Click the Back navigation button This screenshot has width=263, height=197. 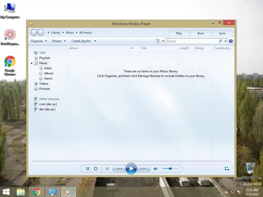coord(34,32)
